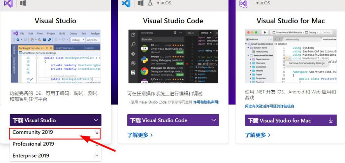Click the Windows icon in VS Code card header
Viewport: 345px width, 163px height.
click(140, 3)
